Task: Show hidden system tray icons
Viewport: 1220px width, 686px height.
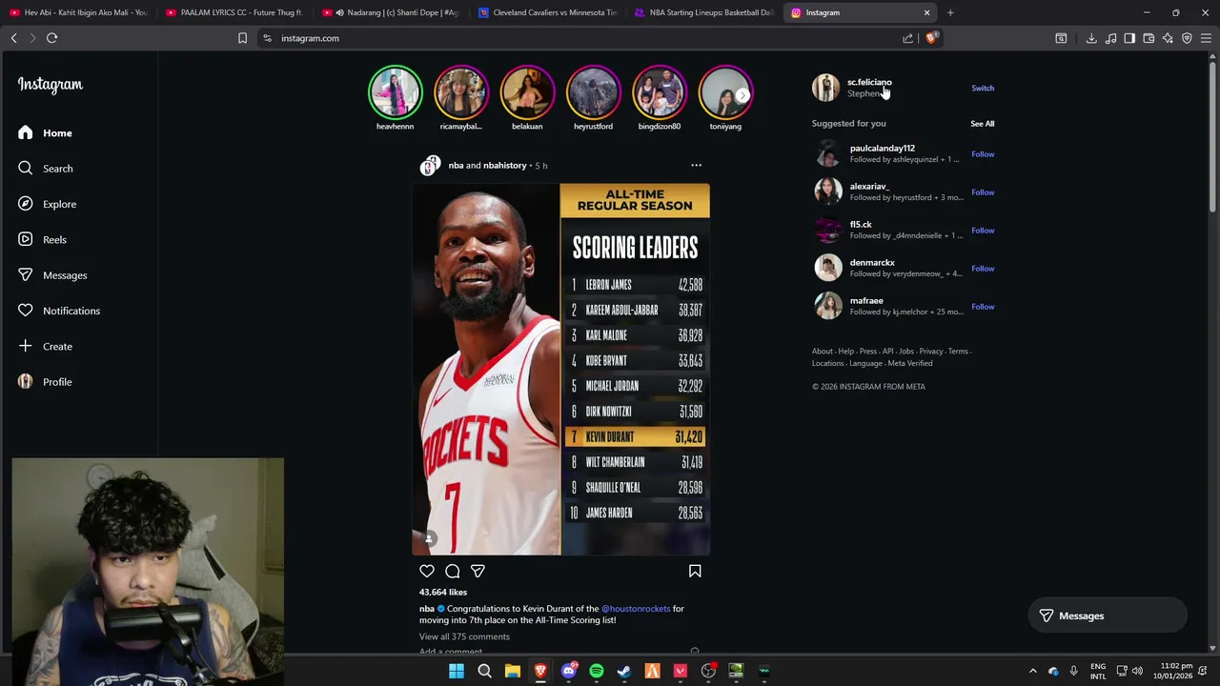Action: coord(1032,672)
